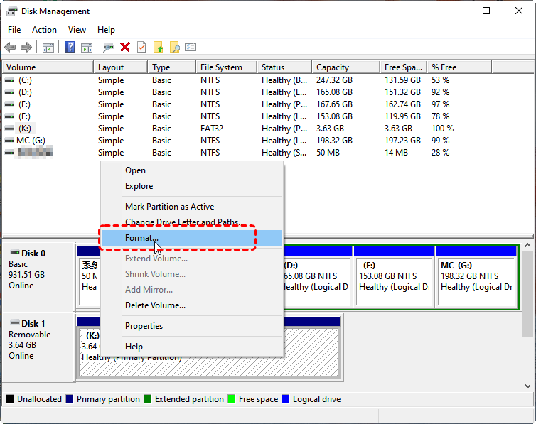Sort by the Volume column header
The height and width of the screenshot is (424, 536).
coord(48,67)
